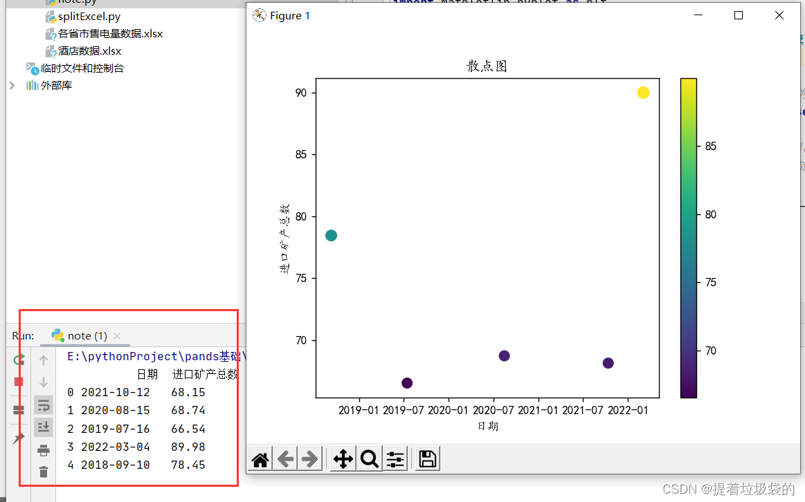Click the teal scatter point near 78
The height and width of the screenshot is (502, 805).
(x=331, y=235)
